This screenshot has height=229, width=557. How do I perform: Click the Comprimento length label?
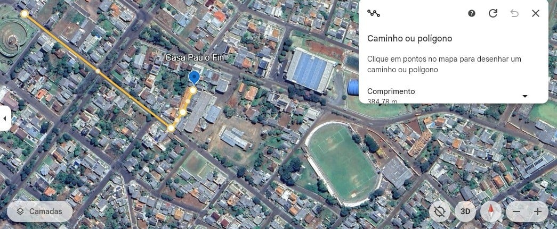tap(391, 91)
